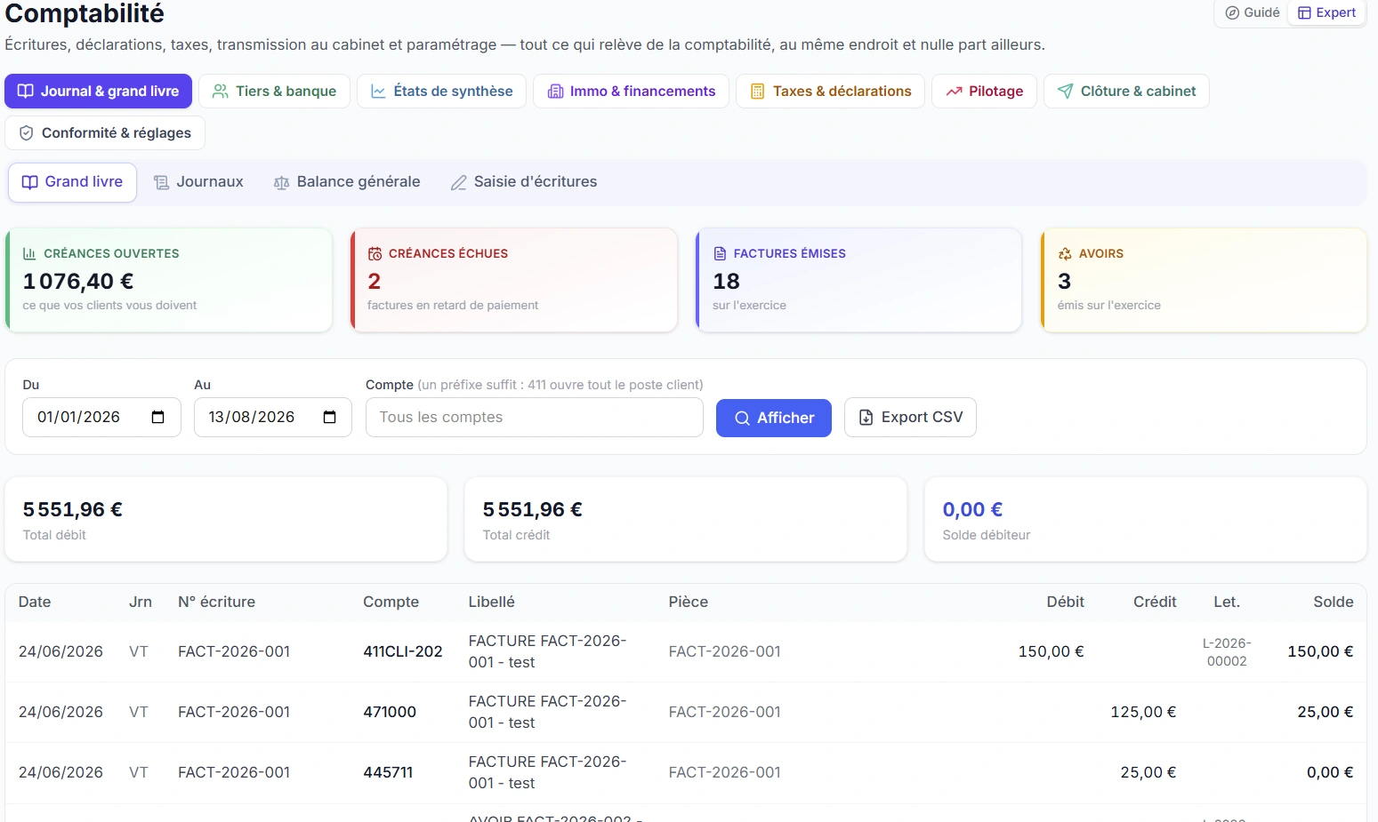This screenshot has width=1378, height=822.
Task: Click the Pièce column header
Action: click(x=689, y=602)
